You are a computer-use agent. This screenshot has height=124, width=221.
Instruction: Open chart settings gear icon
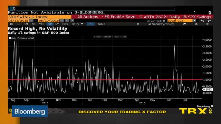click(207, 24)
